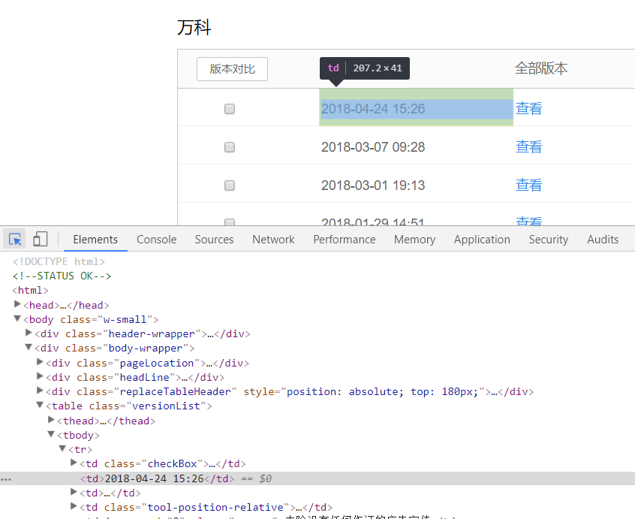This screenshot has height=519, width=635.
Task: Switch to the Application tab
Action: (x=482, y=240)
